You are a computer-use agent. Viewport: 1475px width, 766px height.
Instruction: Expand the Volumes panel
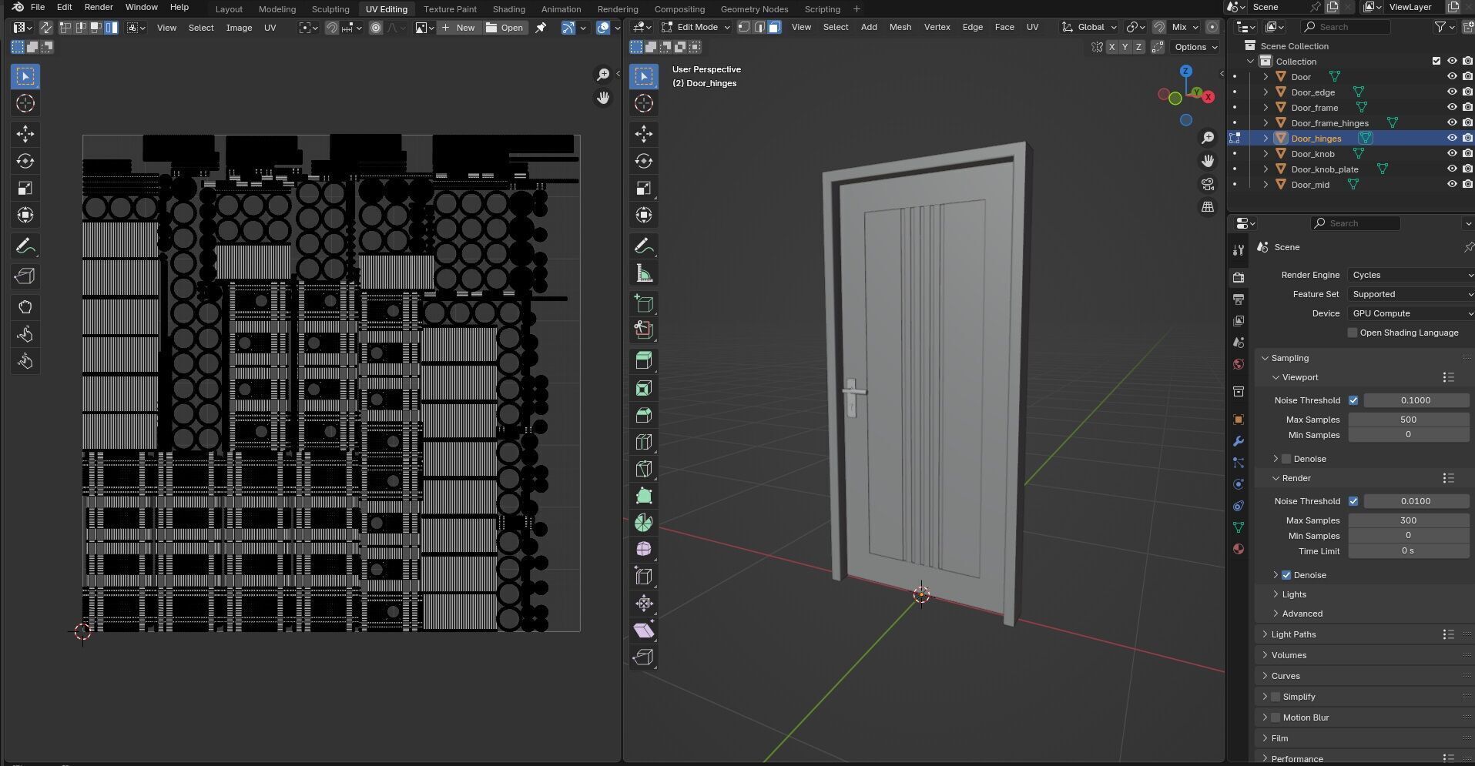[1289, 655]
